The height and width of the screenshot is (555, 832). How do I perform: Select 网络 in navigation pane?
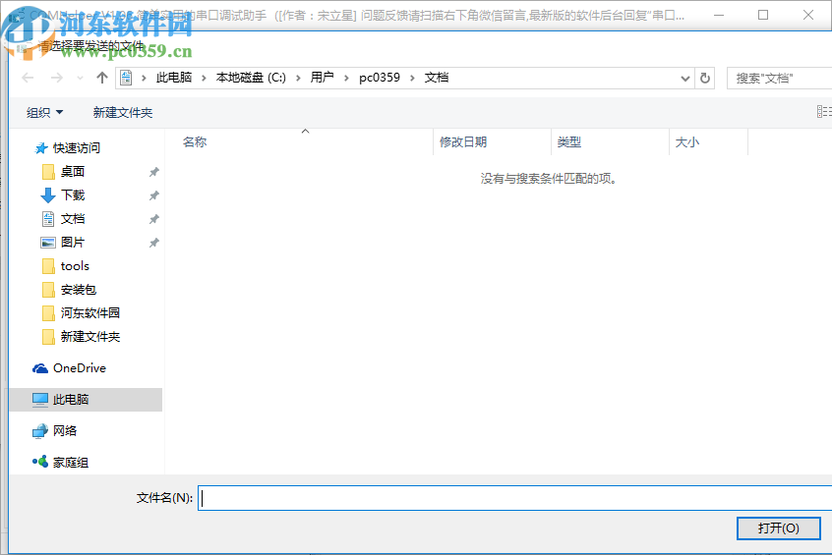[65, 431]
